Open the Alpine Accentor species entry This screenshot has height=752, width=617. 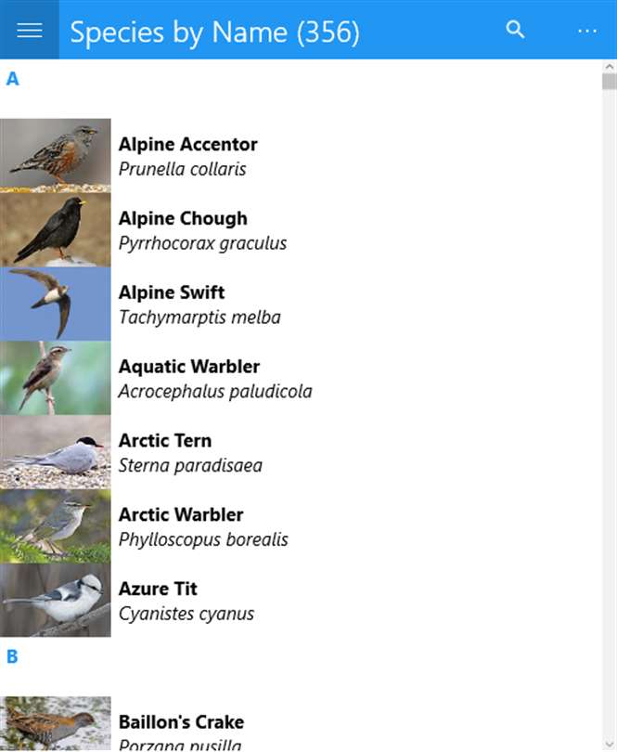tap(188, 156)
